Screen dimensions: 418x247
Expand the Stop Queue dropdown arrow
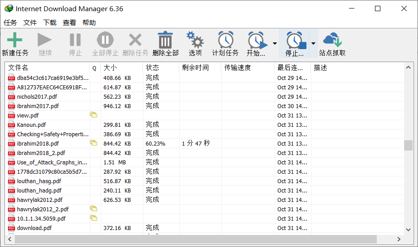point(313,43)
